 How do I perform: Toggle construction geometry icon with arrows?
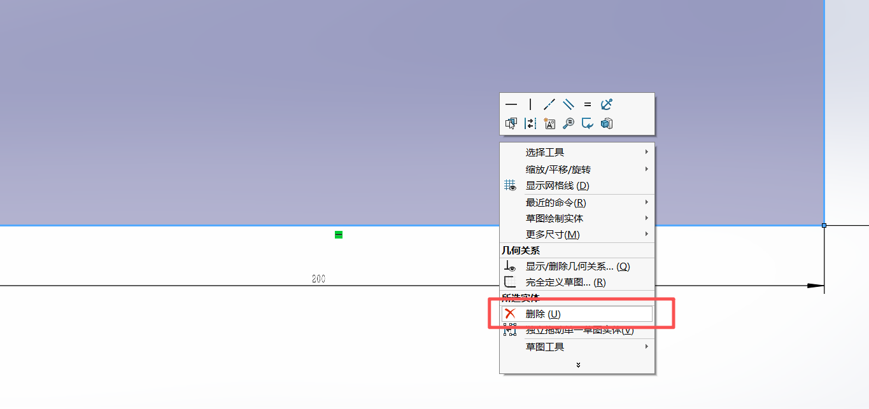530,123
